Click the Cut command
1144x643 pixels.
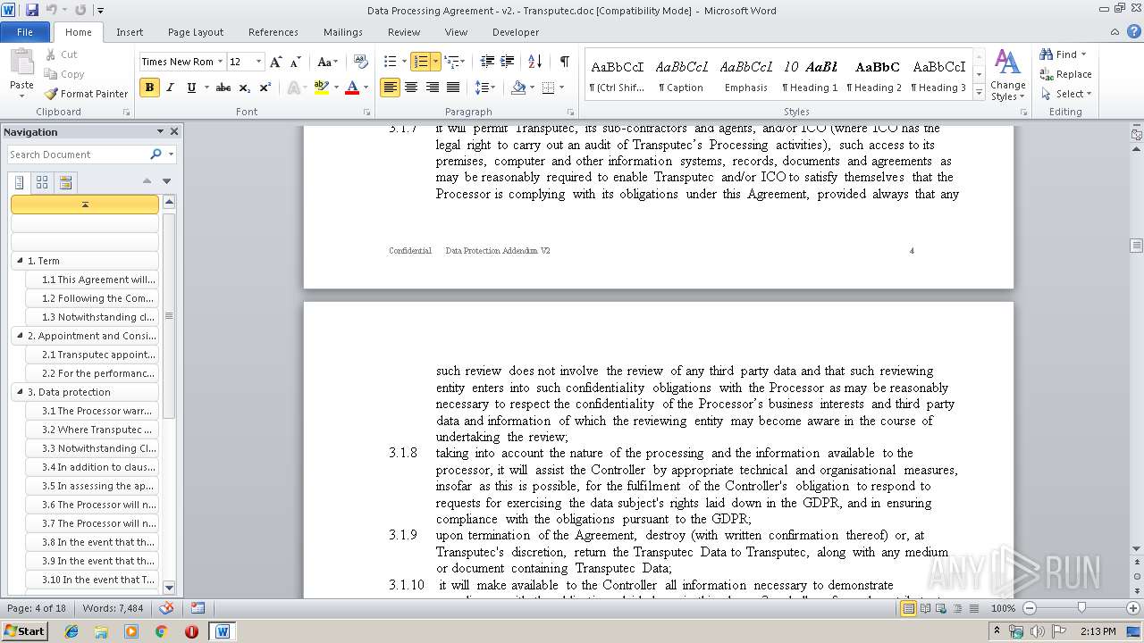click(62, 54)
